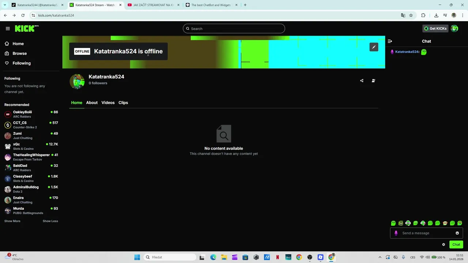Viewport: 468px width, 263px height.
Task: Click Show More recommended channels
Action: click(x=12, y=221)
